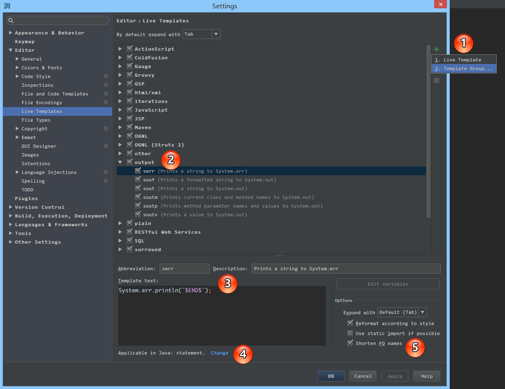Click the project-level icon beside File Encodings
Viewport: 505px width, 389px height.
pos(106,103)
